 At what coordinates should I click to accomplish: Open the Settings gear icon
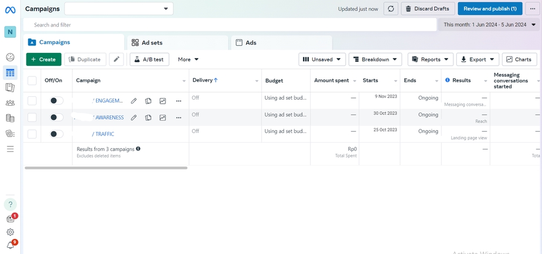[10, 232]
